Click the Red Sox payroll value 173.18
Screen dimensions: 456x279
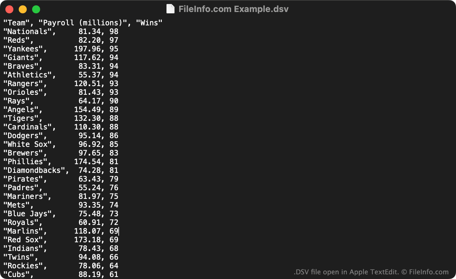pos(87,240)
